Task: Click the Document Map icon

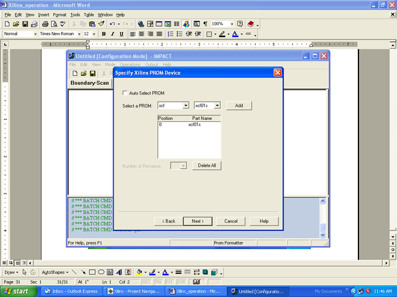Action: (x=196, y=24)
